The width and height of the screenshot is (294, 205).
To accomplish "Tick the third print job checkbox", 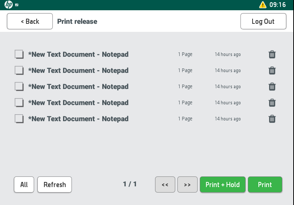I will pyautogui.click(x=19, y=87).
